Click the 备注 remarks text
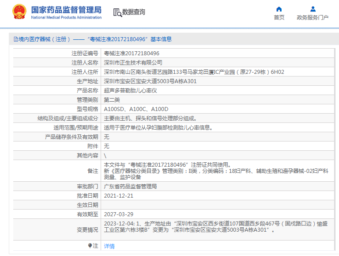339x256 pixels. click(x=216, y=171)
